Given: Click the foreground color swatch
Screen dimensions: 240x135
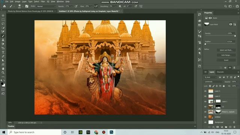Looking at the screenshot, I should (2, 84).
